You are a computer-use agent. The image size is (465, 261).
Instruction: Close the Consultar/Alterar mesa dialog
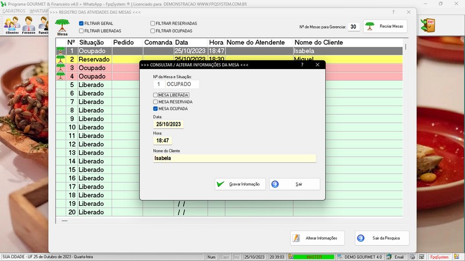317,64
